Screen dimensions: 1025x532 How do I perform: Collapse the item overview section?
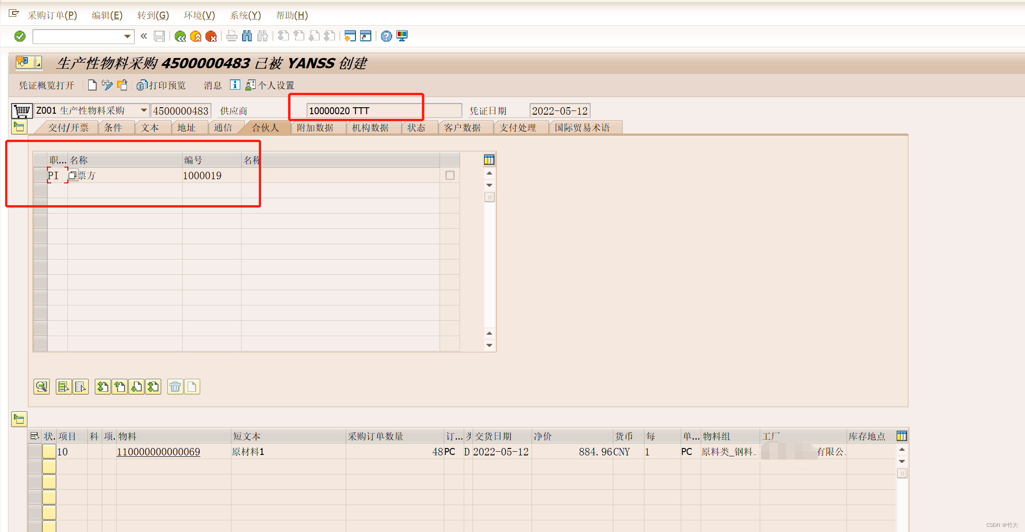tap(19, 419)
